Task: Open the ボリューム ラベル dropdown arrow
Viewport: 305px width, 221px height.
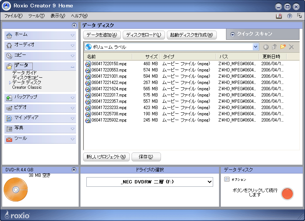Action: (x=255, y=47)
